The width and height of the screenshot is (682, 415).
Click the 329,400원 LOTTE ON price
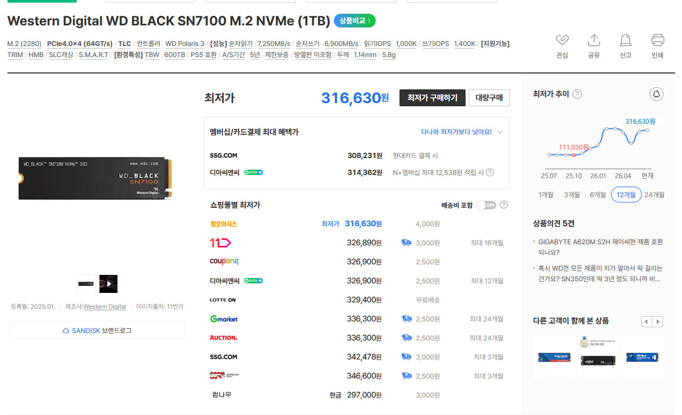point(364,300)
